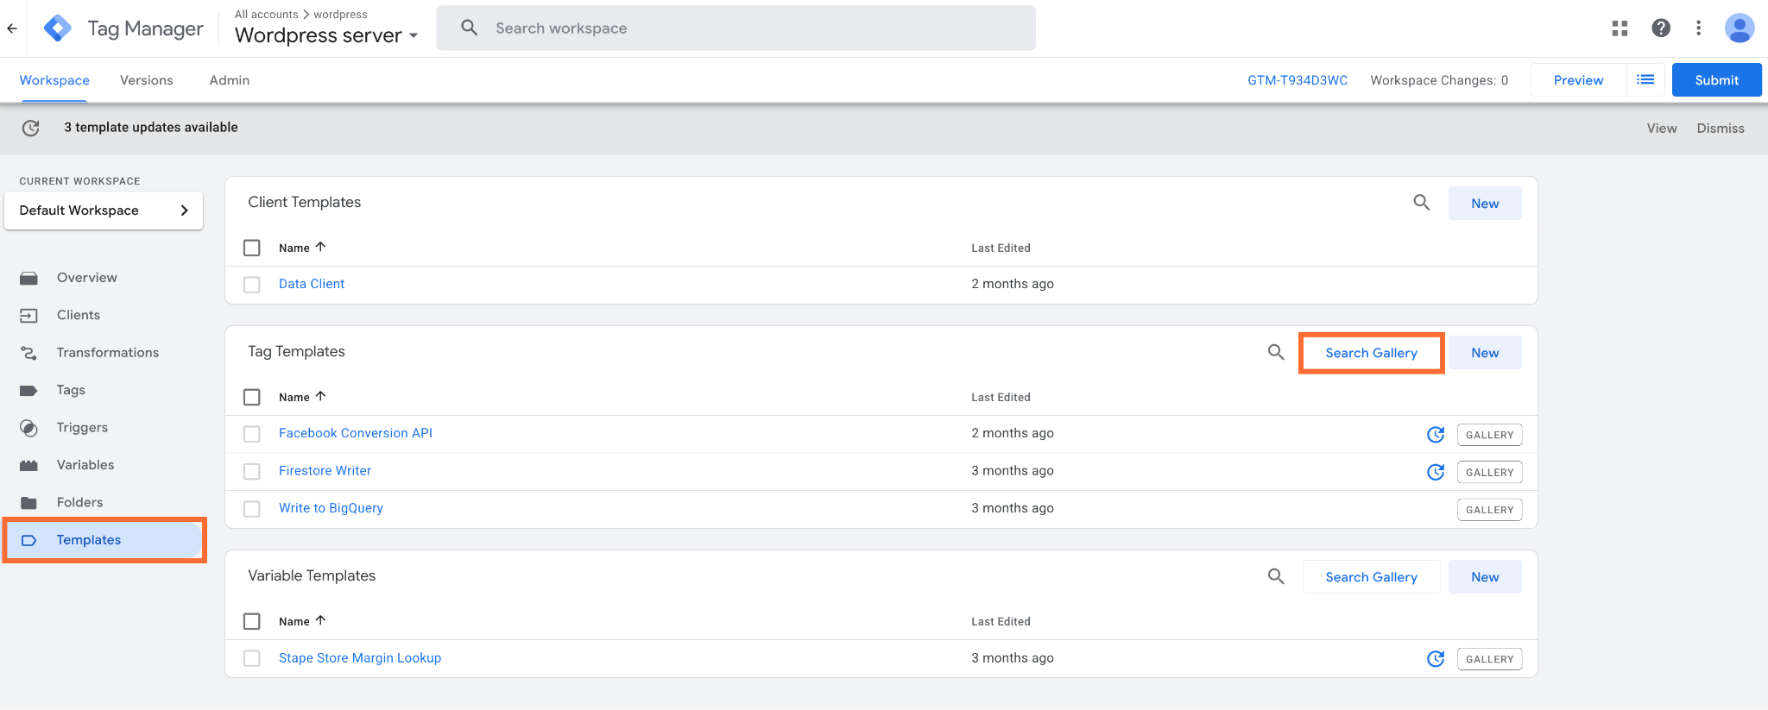Click the Transformations sidebar icon

click(x=28, y=353)
